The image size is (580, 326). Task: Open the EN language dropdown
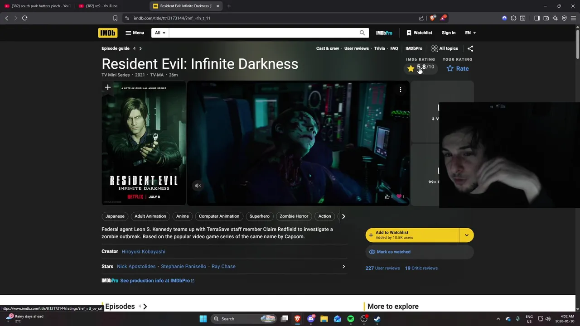[x=470, y=33]
